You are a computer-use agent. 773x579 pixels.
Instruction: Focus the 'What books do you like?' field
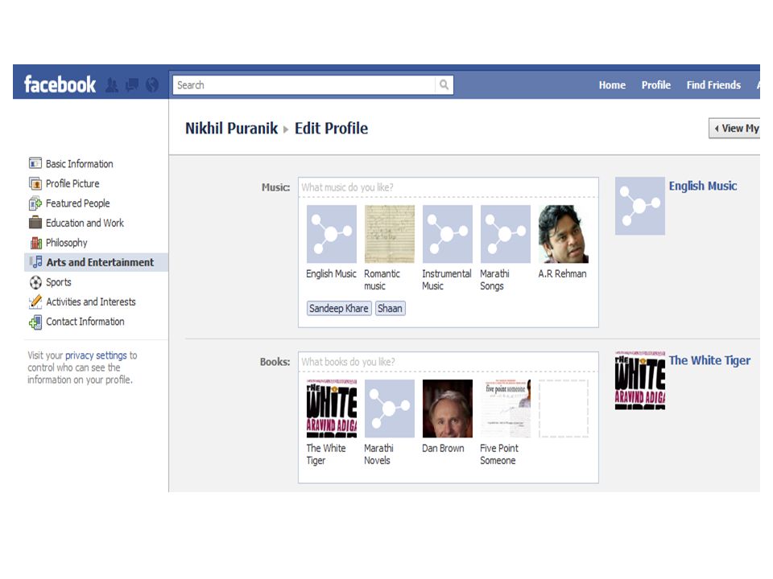pos(449,361)
